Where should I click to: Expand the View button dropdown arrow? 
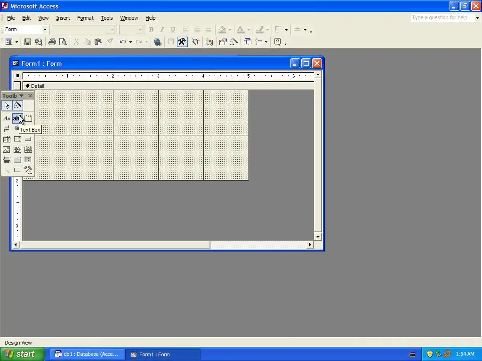pos(16,42)
